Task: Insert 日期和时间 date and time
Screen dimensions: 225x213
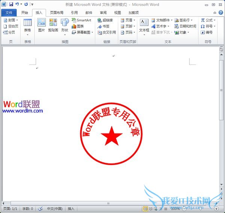Action: coord(185,26)
